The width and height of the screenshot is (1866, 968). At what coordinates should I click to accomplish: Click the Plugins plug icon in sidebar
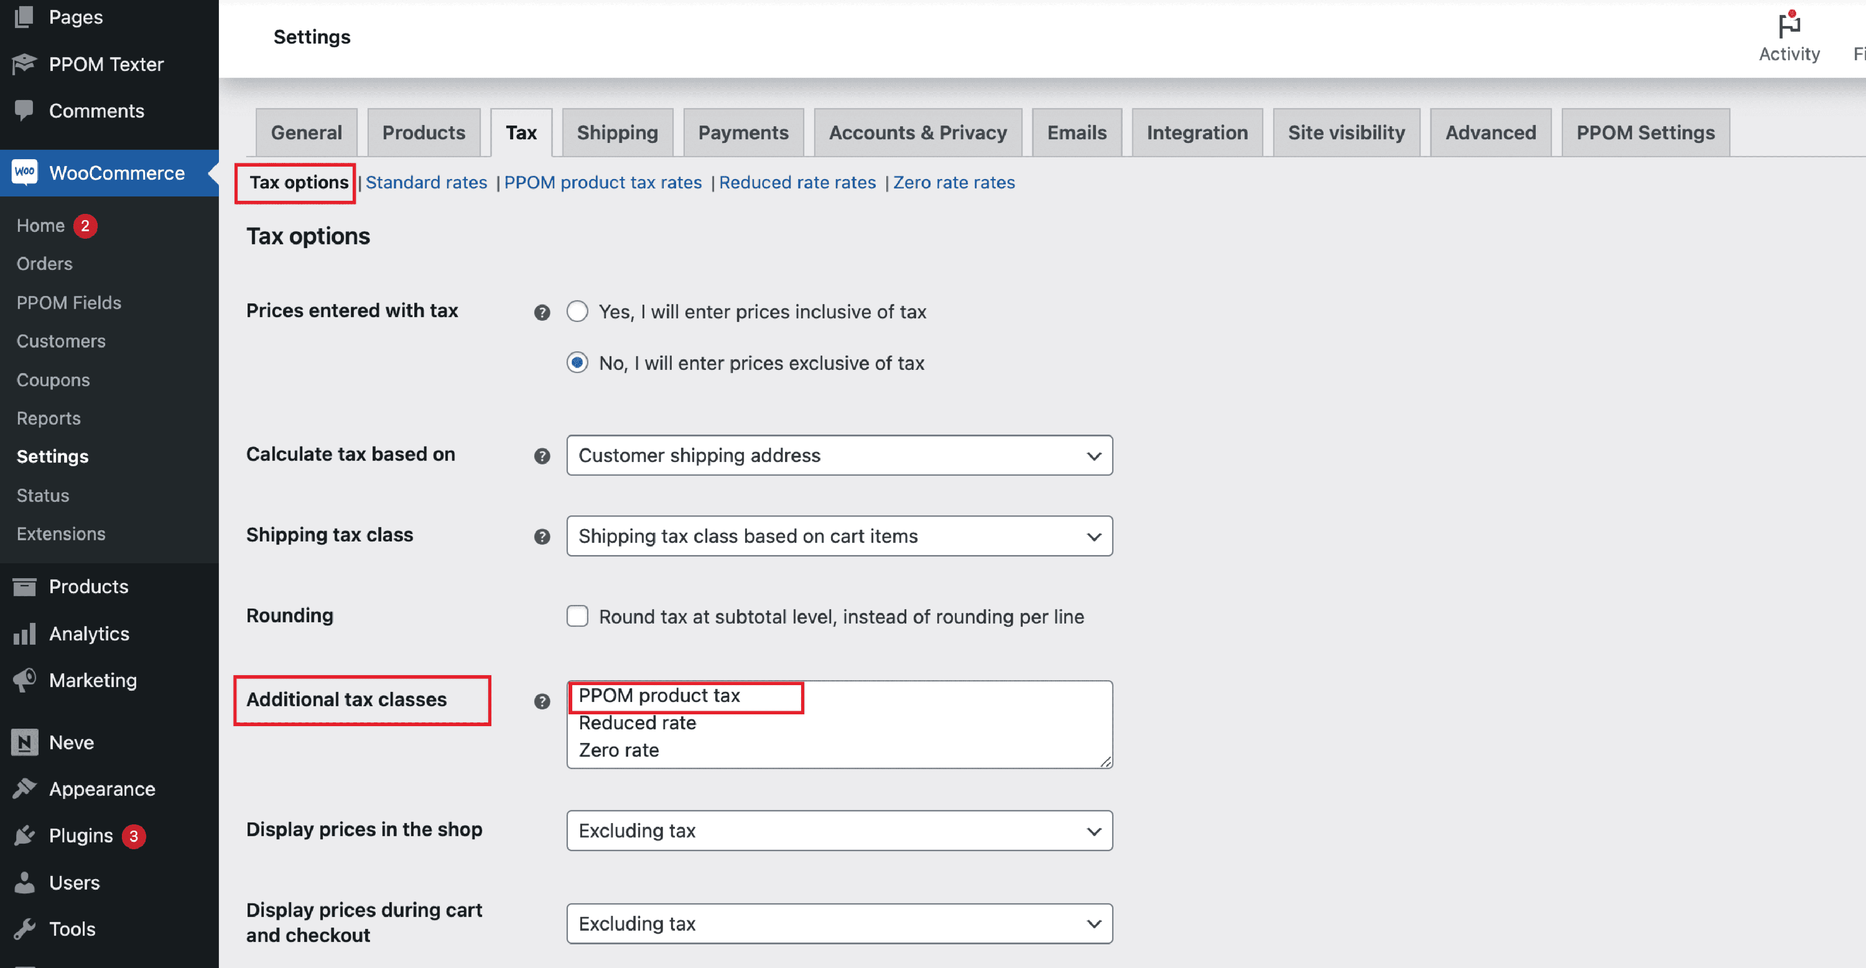pos(25,835)
